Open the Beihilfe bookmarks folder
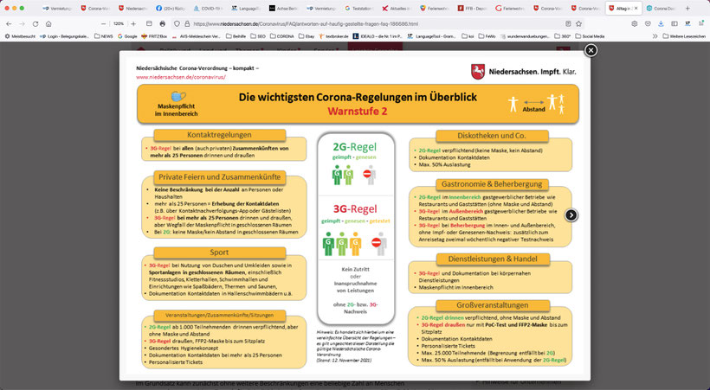 coord(236,36)
